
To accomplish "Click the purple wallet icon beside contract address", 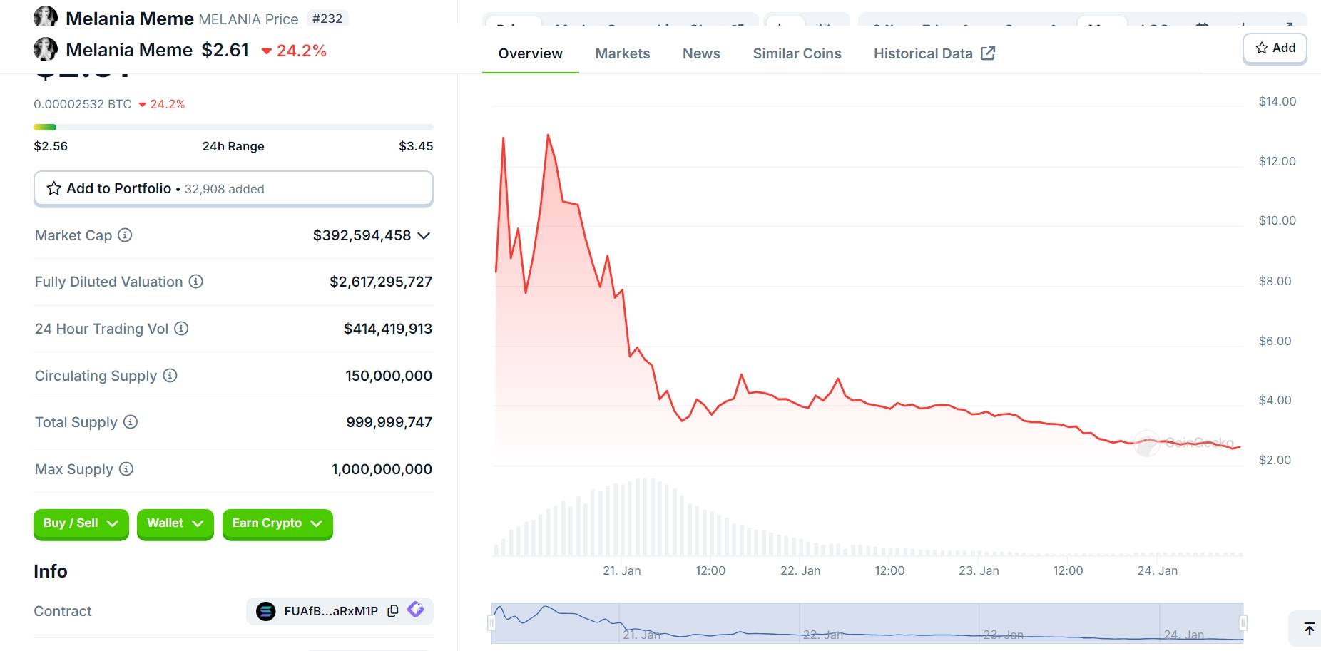I will click(416, 609).
